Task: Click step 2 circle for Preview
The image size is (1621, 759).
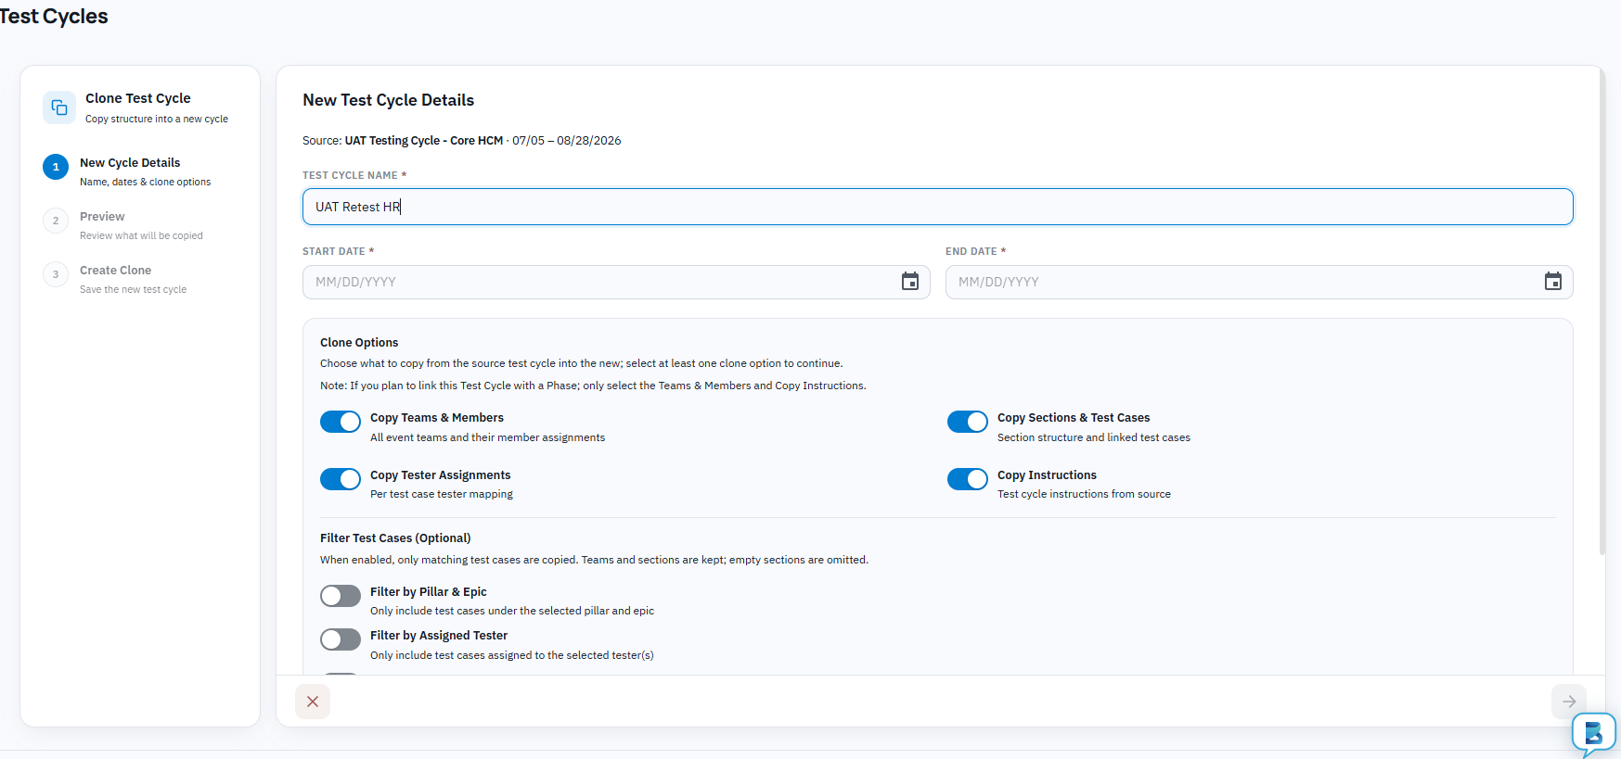Action: coord(56,221)
